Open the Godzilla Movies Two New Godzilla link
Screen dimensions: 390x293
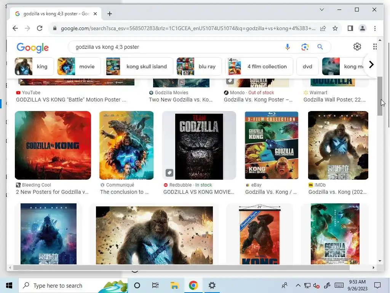point(181,100)
